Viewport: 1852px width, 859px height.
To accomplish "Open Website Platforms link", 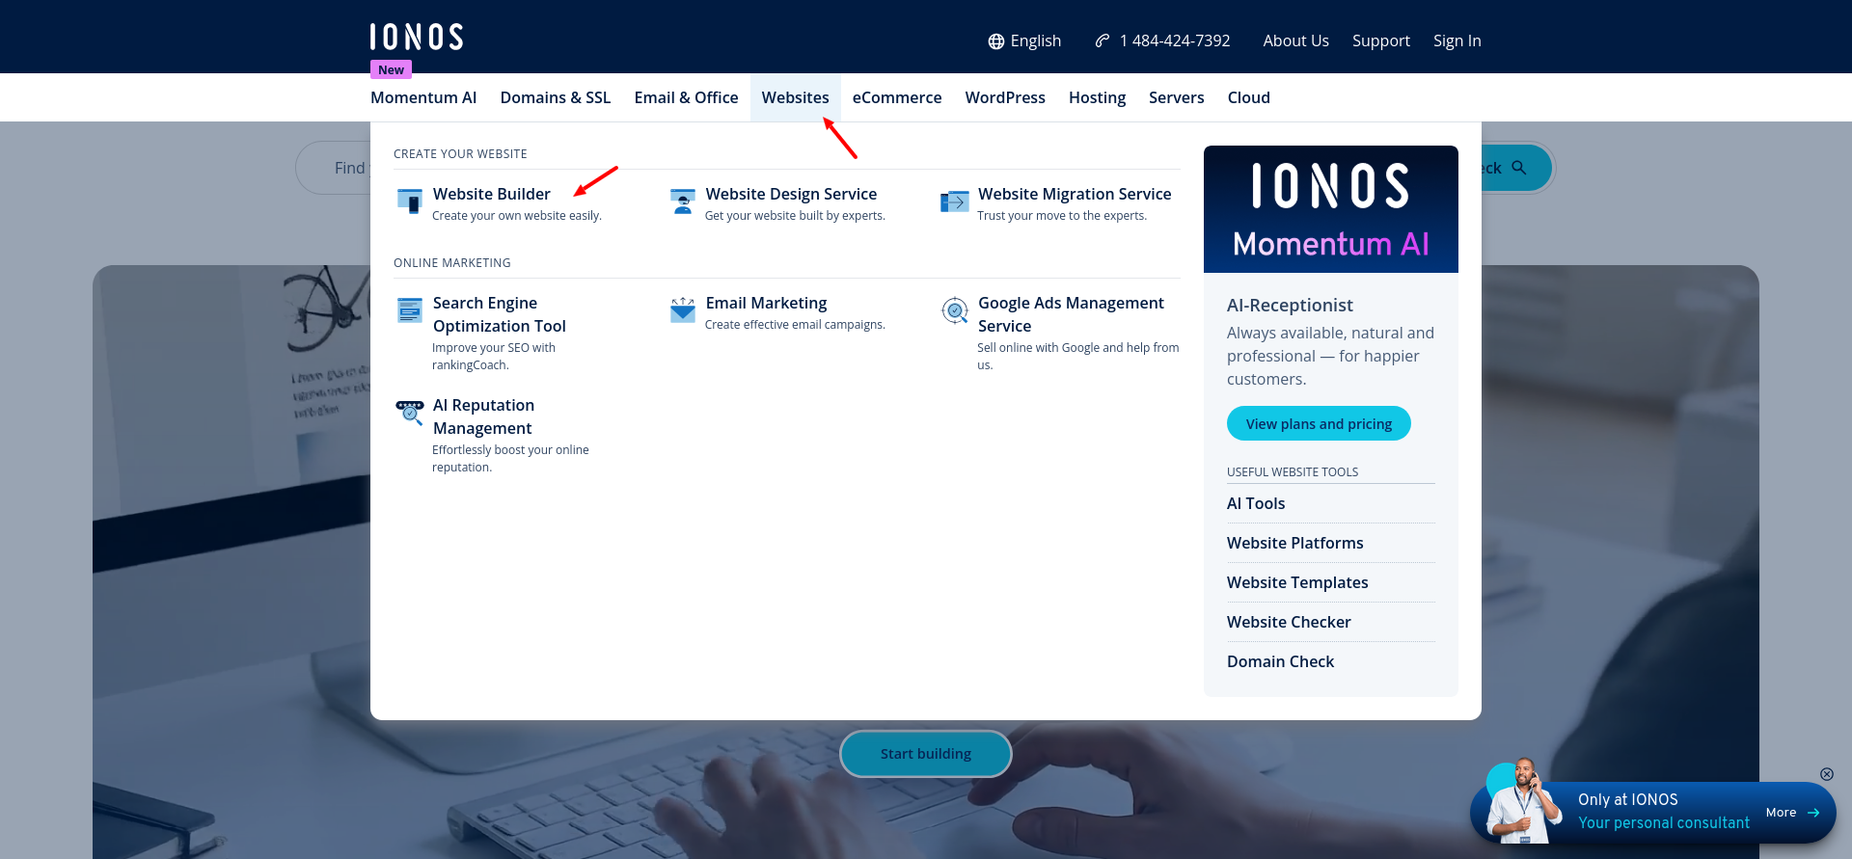I will point(1295,543).
